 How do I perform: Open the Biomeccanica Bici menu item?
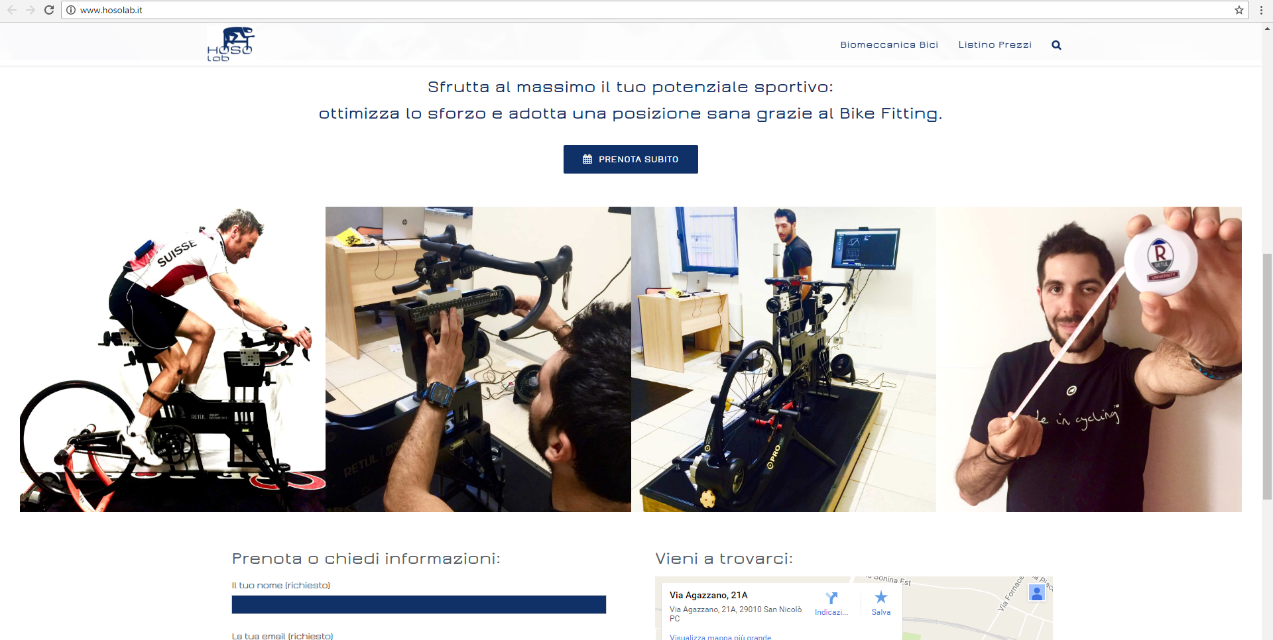[x=889, y=44]
